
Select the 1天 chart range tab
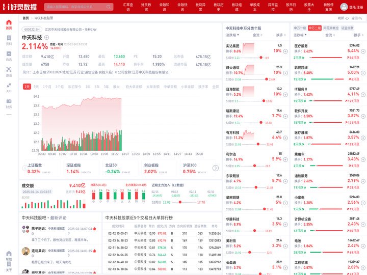(27, 87)
